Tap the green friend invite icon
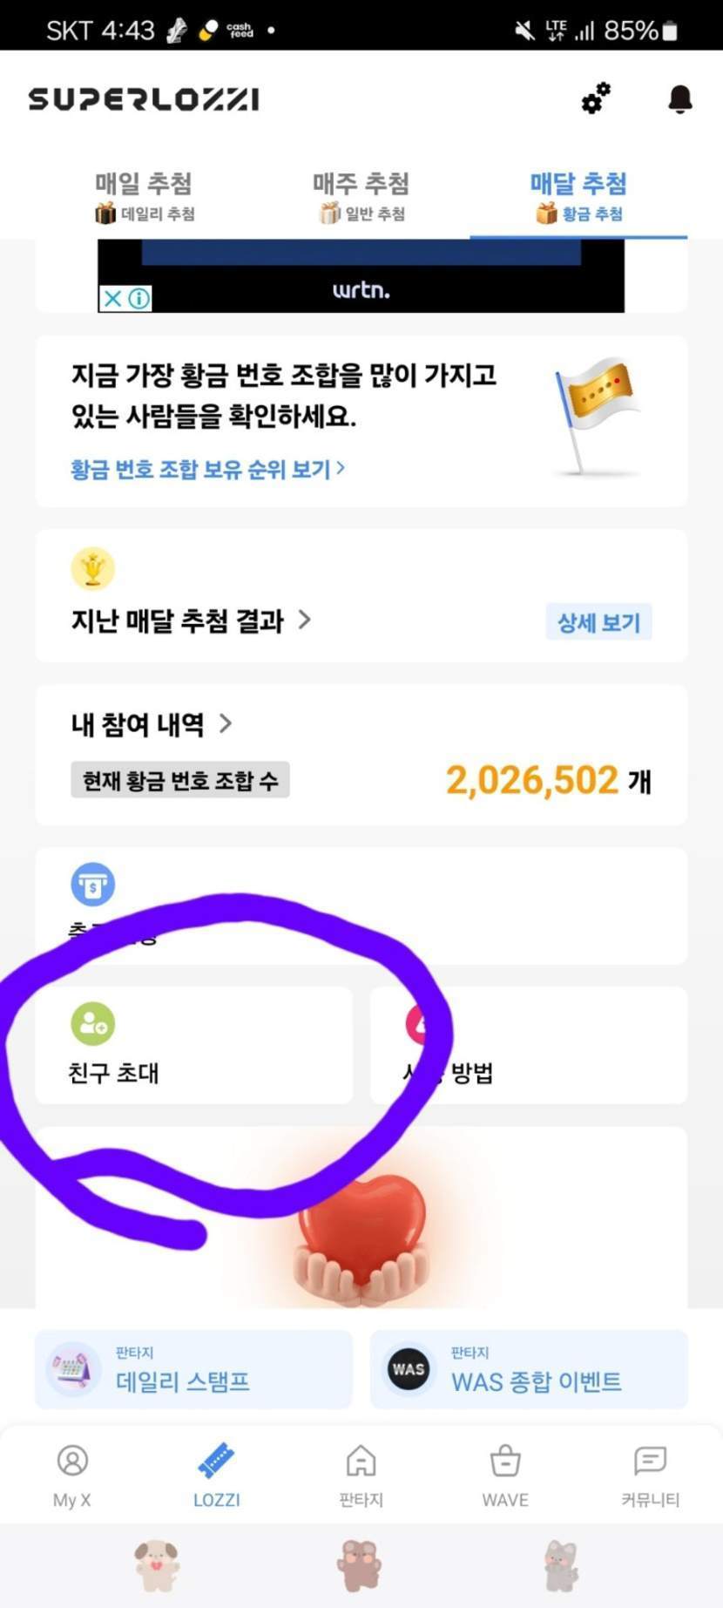The width and height of the screenshot is (723, 1608). point(92,1024)
